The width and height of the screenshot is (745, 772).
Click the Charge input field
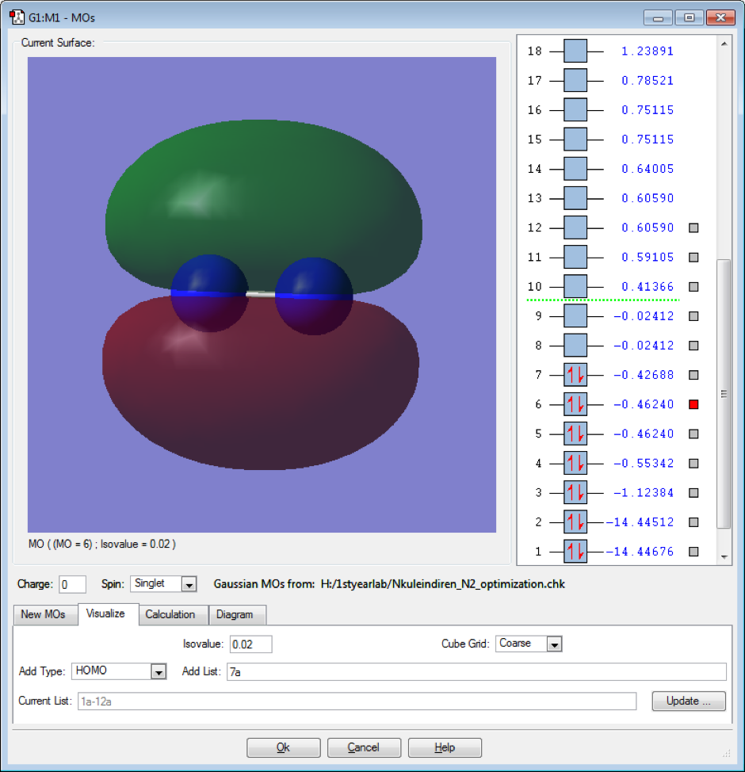[72, 584]
